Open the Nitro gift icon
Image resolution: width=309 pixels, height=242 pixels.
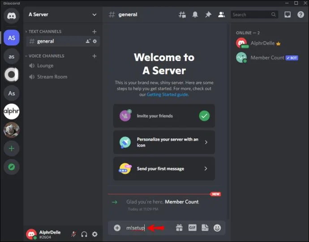click(x=179, y=228)
